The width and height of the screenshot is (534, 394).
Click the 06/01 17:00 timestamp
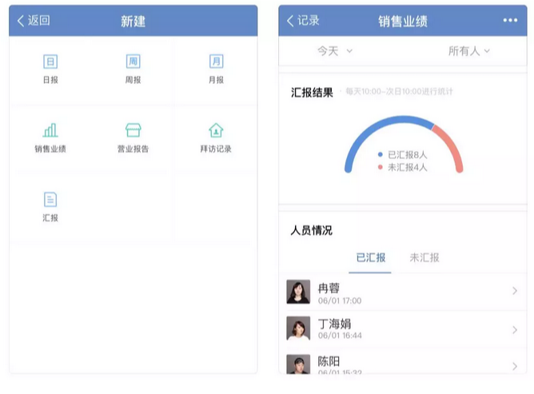(340, 300)
